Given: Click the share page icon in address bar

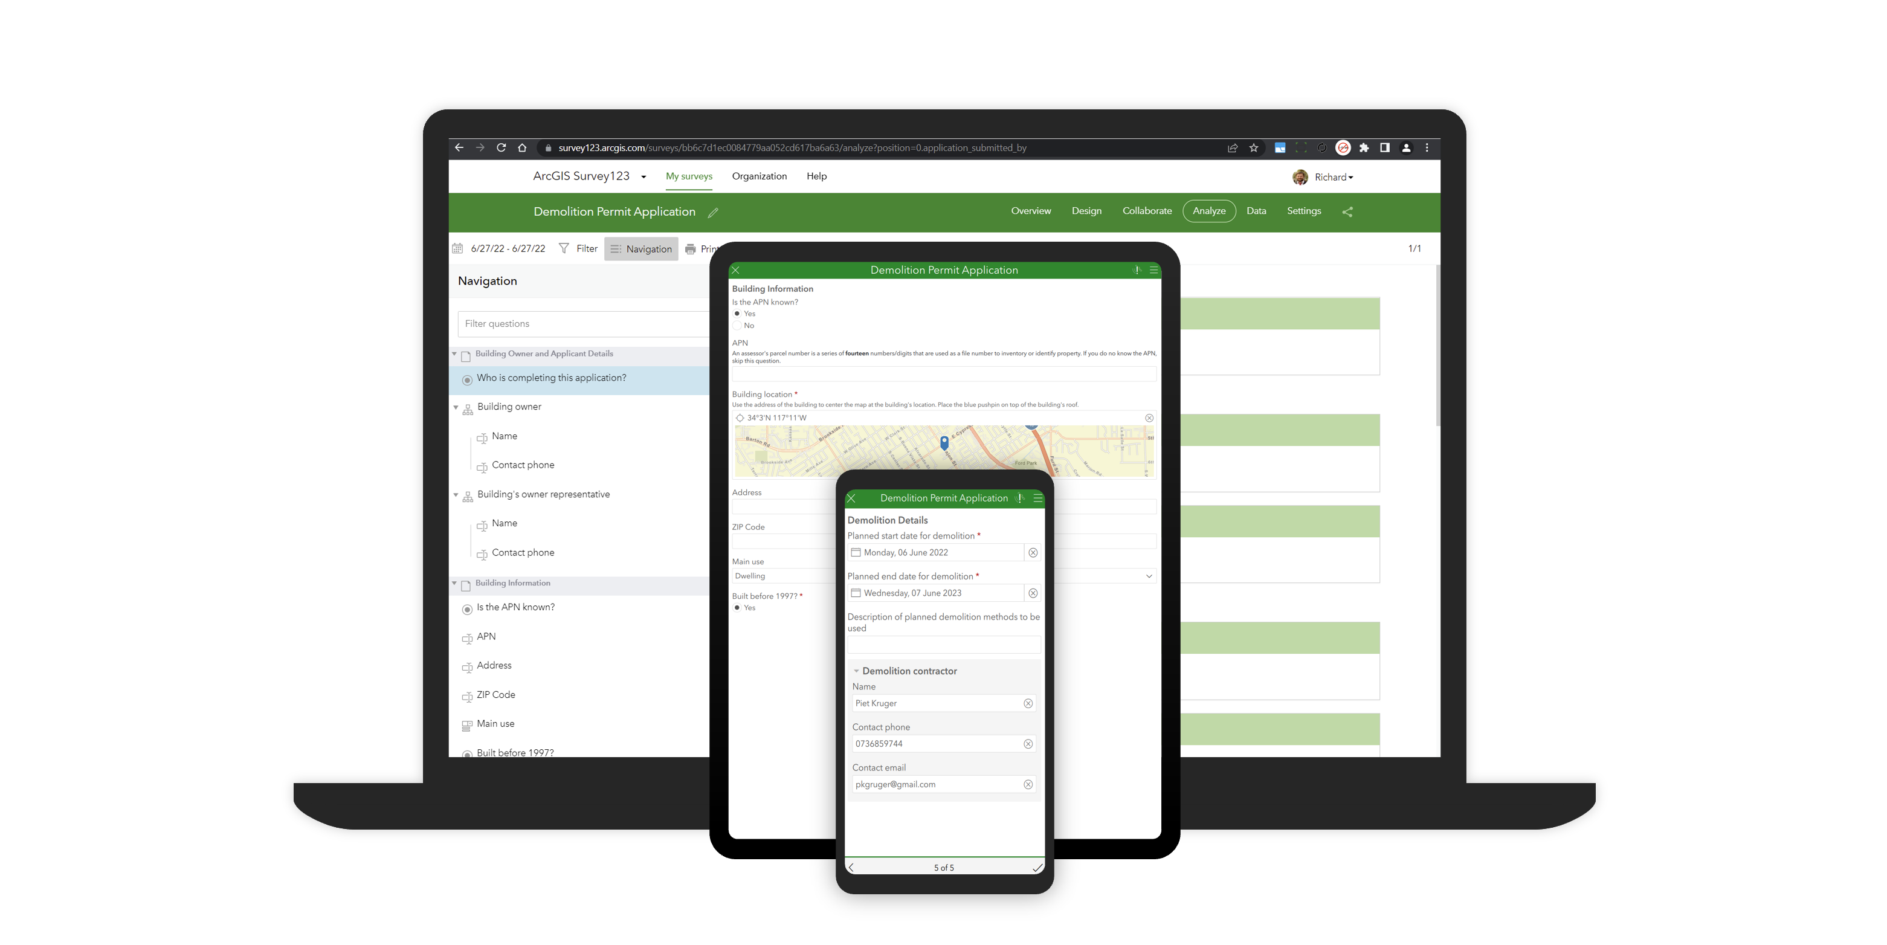Looking at the screenshot, I should tap(1233, 147).
